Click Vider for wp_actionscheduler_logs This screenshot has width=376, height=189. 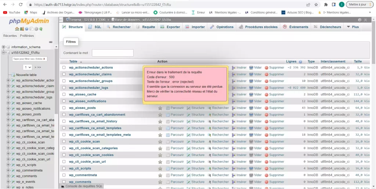[256, 88]
